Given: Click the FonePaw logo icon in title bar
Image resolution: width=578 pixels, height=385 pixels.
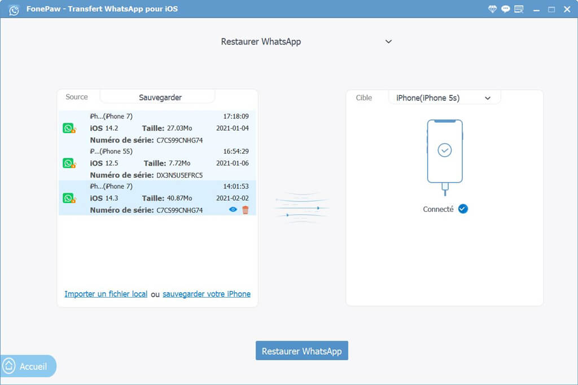Looking at the screenshot, I should 14,10.
